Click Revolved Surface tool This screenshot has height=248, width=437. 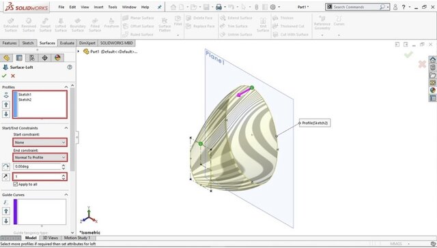coord(29,25)
